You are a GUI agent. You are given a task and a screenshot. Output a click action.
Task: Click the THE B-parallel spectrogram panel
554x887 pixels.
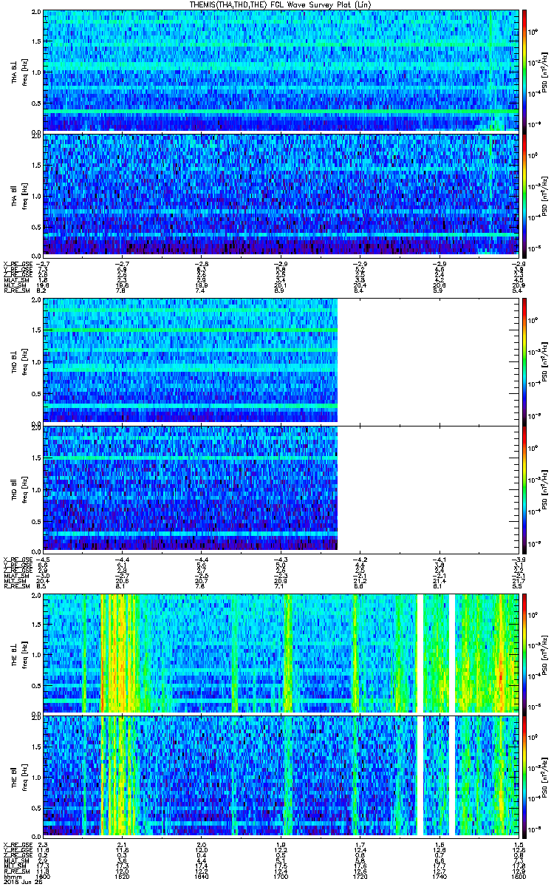coord(281,775)
